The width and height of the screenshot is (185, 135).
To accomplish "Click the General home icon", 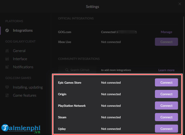I will tap(7, 51).
